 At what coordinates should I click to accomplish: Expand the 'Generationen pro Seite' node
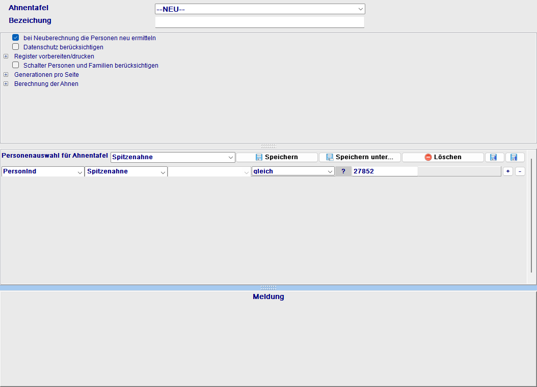pyautogui.click(x=6, y=75)
